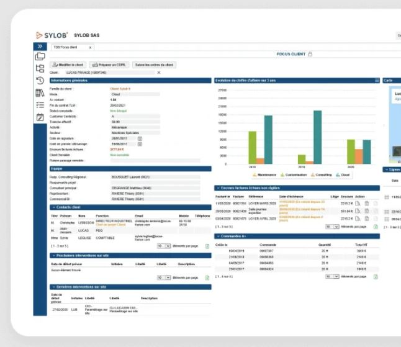This screenshot has height=347, width=401.
Task: Open the calendar edit icon in sidebar
Action: [x=40, y=117]
